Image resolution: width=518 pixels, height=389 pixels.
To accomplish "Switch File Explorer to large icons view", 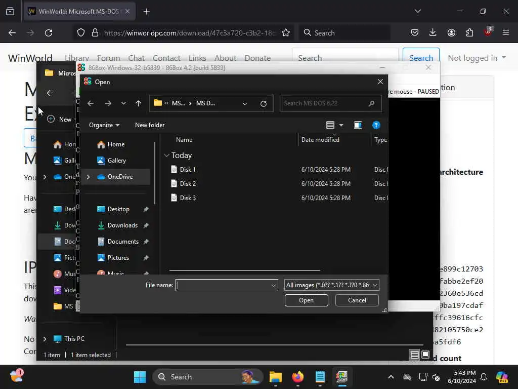I will pyautogui.click(x=425, y=355).
